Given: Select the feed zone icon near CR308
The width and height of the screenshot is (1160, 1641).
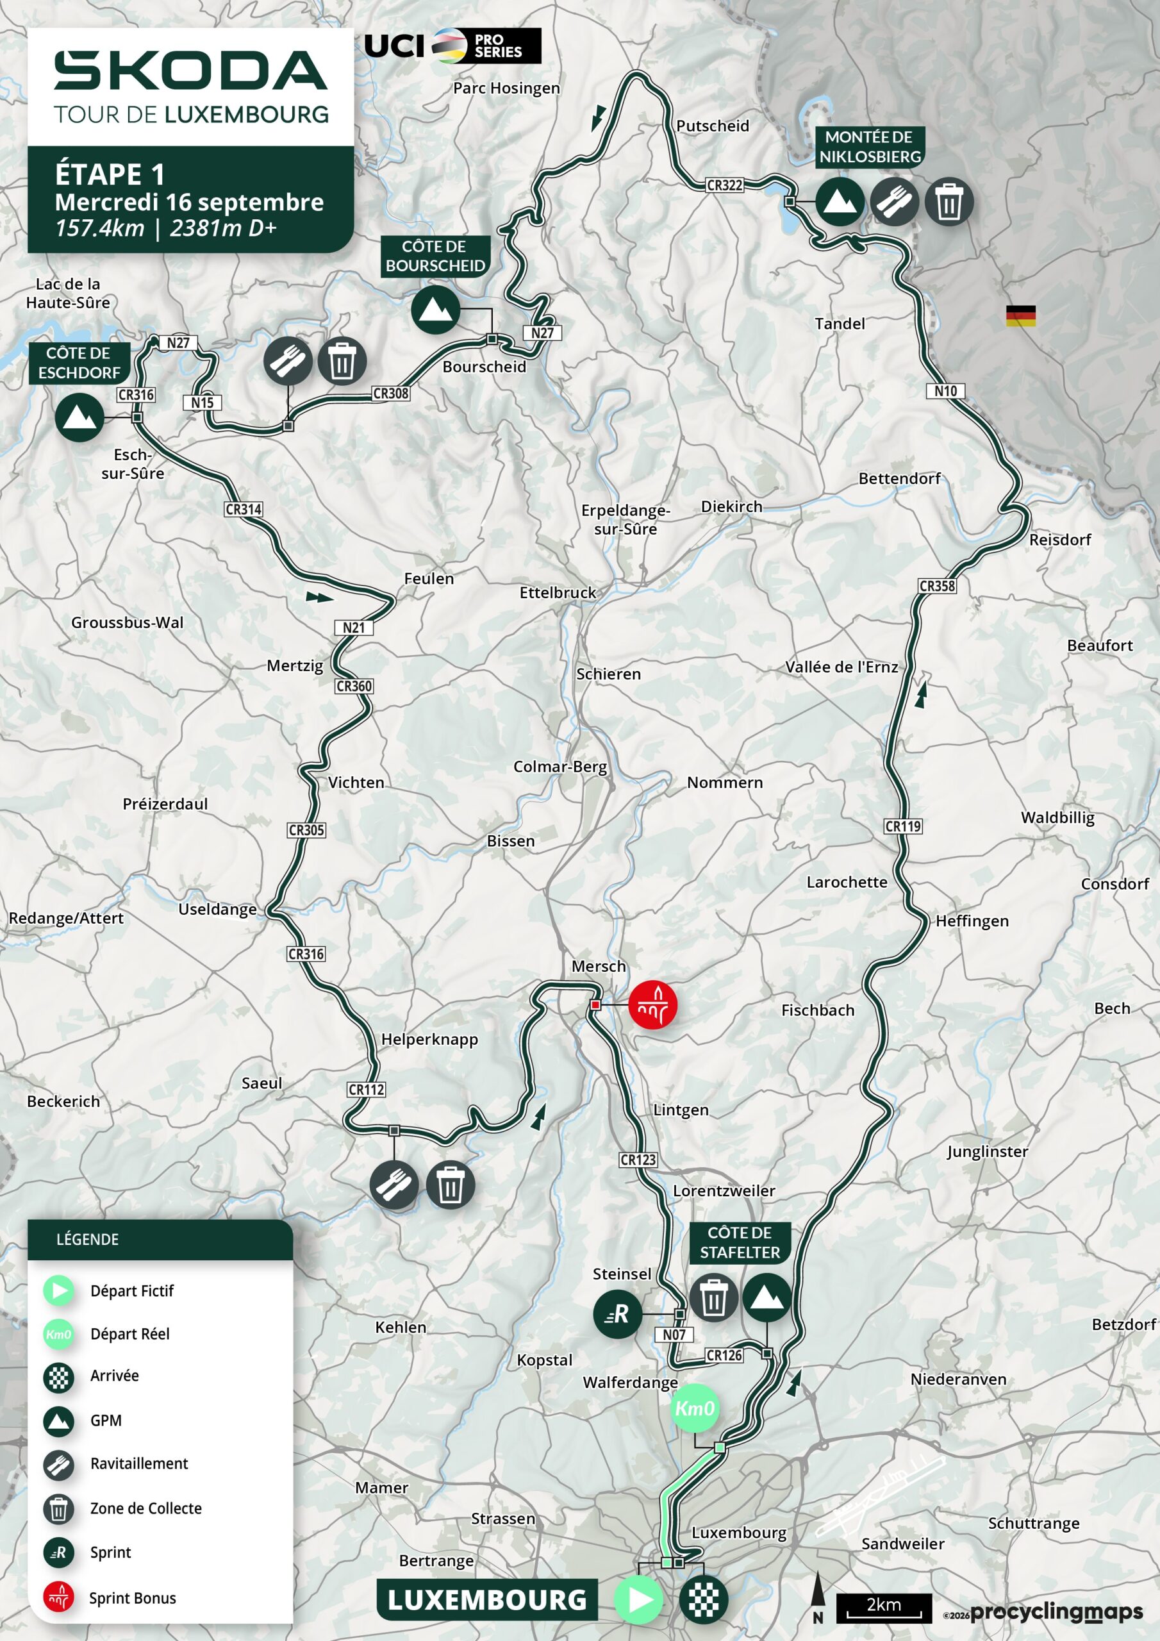Looking at the screenshot, I should 287,361.
